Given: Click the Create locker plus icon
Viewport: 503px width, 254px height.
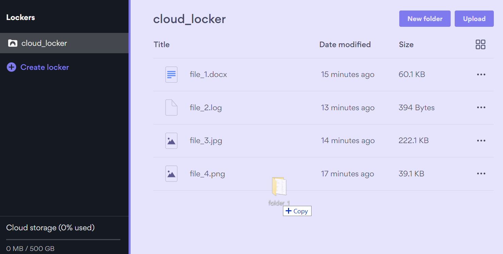Looking at the screenshot, I should click(x=11, y=67).
